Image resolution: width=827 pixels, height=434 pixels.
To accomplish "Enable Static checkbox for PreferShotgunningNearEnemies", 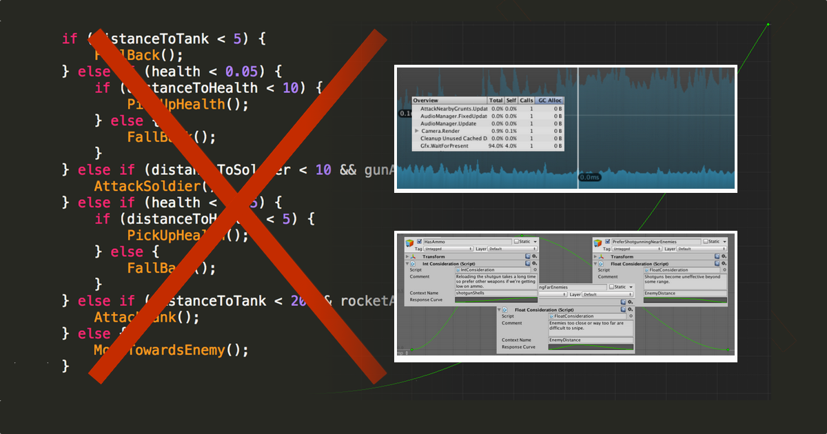I will point(706,242).
